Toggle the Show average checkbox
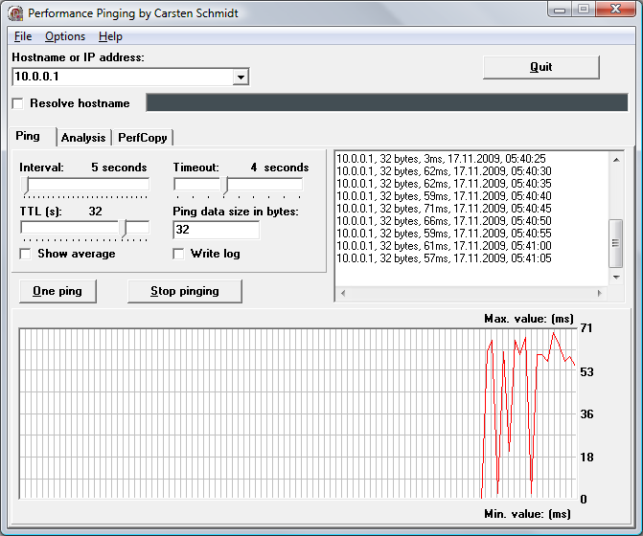Screen dimensions: 643x536 [x=26, y=254]
